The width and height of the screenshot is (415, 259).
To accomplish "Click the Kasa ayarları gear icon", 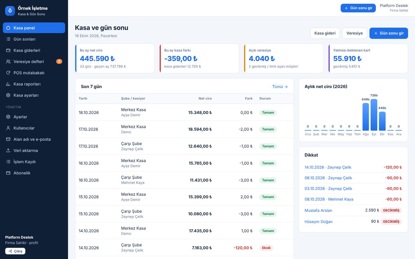I will click(8, 95).
